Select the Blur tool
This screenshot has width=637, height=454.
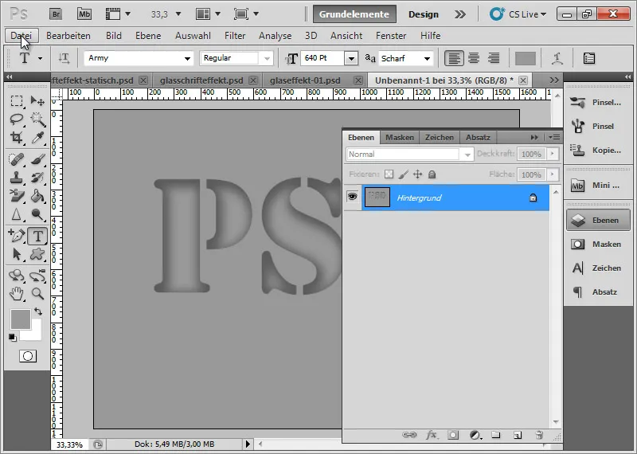[17, 214]
